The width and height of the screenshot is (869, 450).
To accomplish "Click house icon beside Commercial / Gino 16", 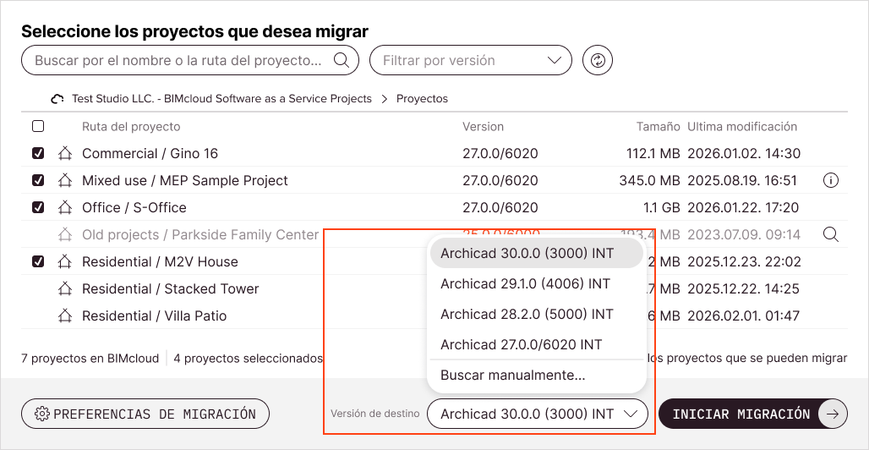I will point(65,153).
